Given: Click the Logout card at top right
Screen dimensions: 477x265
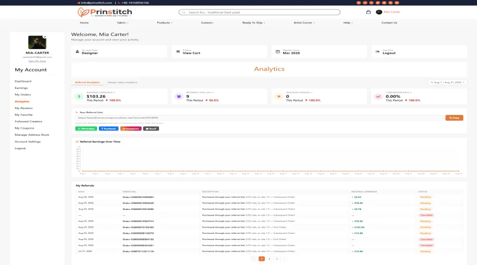Looking at the screenshot, I should tap(419, 52).
